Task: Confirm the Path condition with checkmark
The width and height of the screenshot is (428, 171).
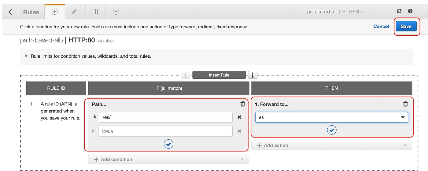Action: 168,144
